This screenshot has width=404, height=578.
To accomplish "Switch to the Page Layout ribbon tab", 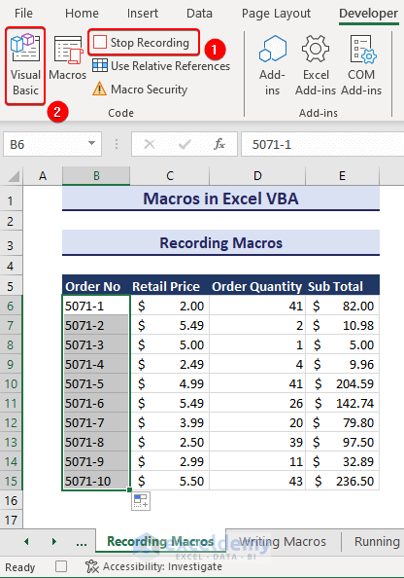I will [276, 14].
